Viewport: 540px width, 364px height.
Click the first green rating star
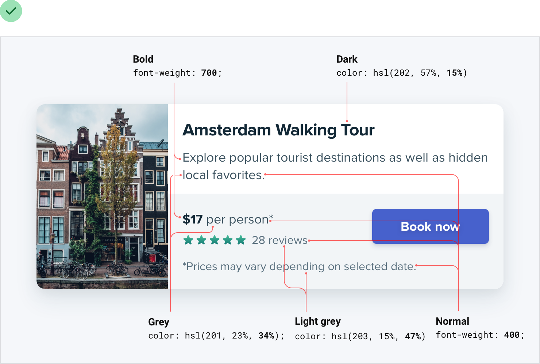[x=188, y=240]
